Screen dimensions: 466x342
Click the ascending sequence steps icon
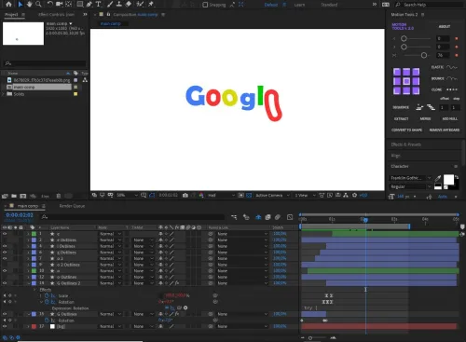pos(419,107)
